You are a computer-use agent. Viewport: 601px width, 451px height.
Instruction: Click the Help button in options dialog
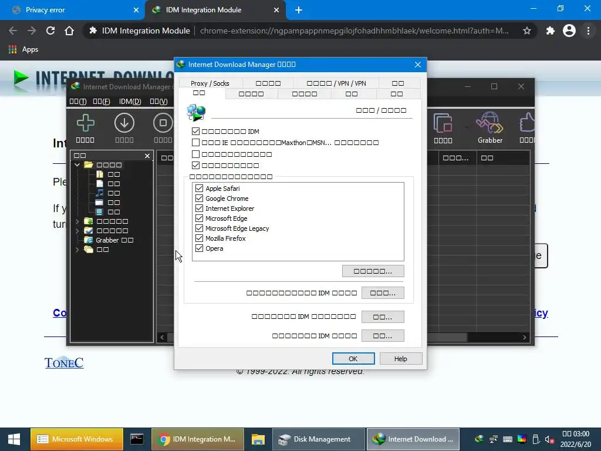(400, 359)
